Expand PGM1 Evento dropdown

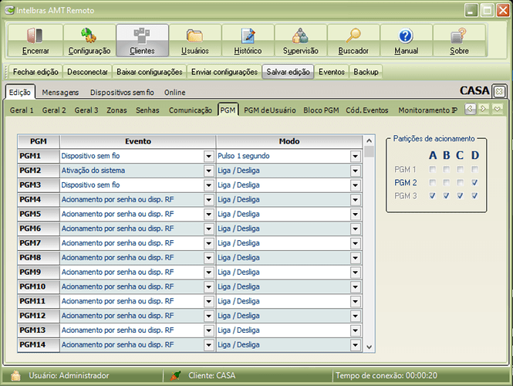[x=209, y=156]
